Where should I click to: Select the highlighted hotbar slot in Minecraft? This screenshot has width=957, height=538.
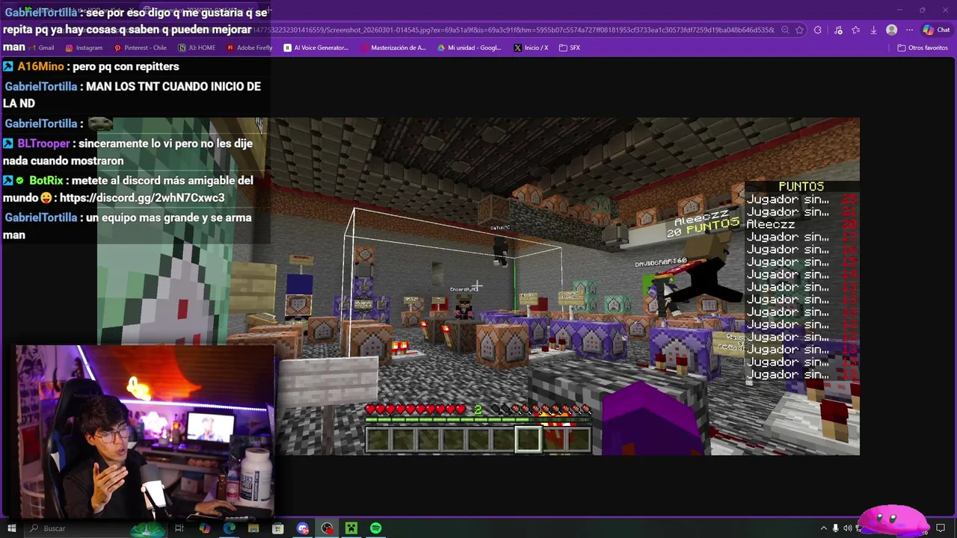528,440
